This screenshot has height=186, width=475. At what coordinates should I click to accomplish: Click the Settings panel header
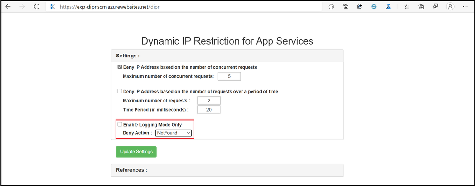pyautogui.click(x=227, y=56)
